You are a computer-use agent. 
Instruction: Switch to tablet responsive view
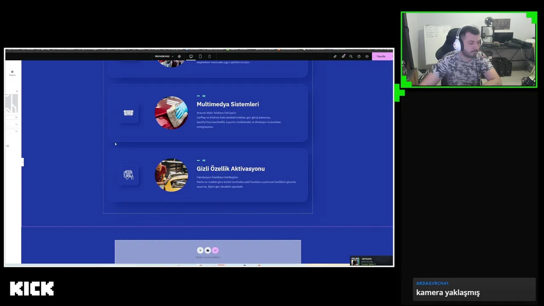click(x=200, y=56)
